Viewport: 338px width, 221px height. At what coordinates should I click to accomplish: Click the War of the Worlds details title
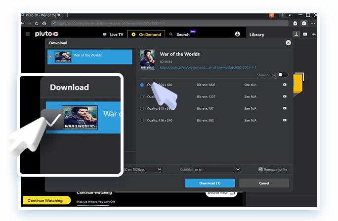pyautogui.click(x=180, y=54)
